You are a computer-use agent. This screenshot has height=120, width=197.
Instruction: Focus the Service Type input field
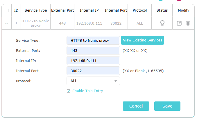coord(93,40)
